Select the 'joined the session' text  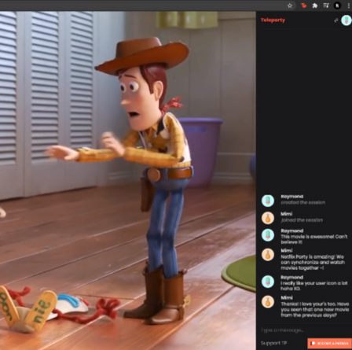pyautogui.click(x=302, y=220)
